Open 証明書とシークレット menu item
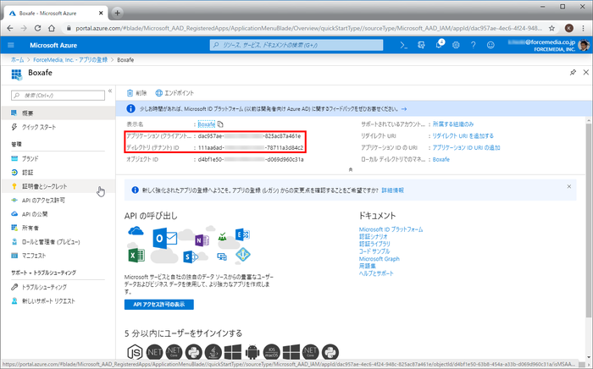The height and width of the screenshot is (369, 593). pyautogui.click(x=58, y=186)
